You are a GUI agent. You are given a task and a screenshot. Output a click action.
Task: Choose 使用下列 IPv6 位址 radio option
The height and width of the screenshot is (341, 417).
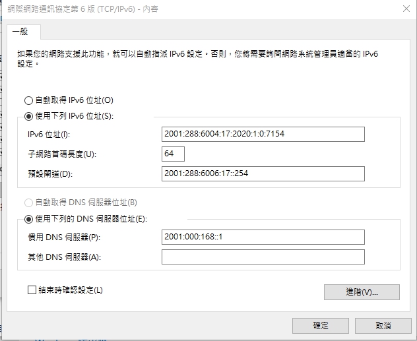[x=28, y=117]
